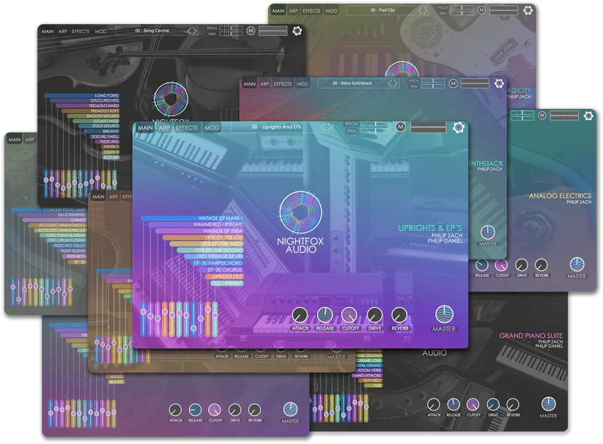Screen dimensions: 603x444
Task: Select next preset arrow in Retro Synthstack window
Action: pyautogui.click(x=396, y=84)
